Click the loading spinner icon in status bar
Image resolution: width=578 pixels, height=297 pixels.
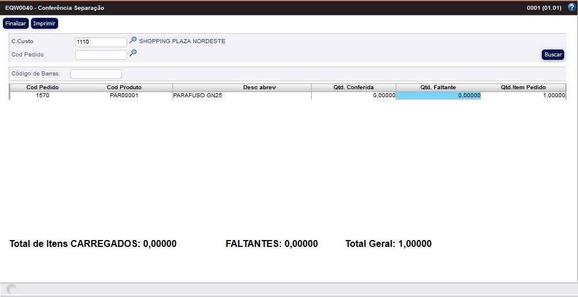12,290
